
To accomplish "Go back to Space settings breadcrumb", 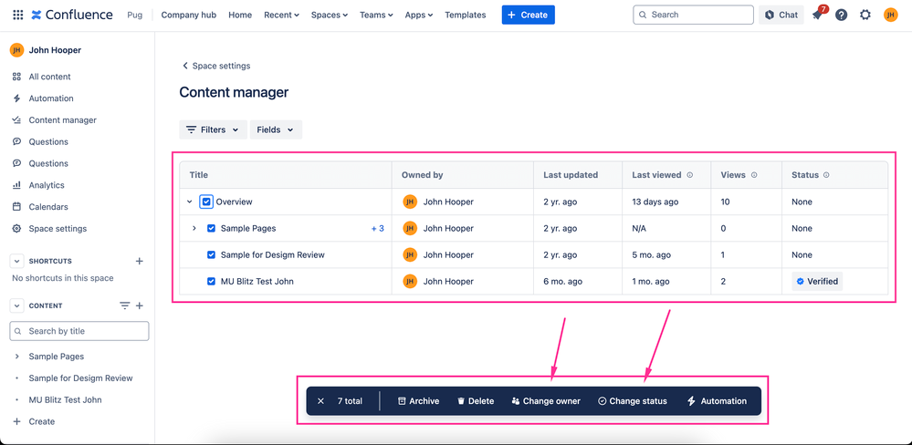I will point(216,66).
